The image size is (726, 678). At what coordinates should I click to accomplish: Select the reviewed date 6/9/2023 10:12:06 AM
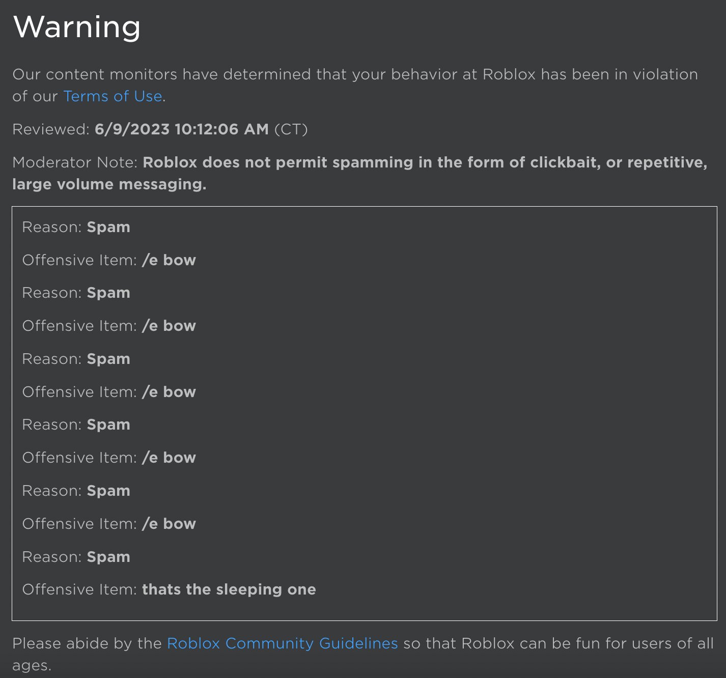pyautogui.click(x=181, y=129)
